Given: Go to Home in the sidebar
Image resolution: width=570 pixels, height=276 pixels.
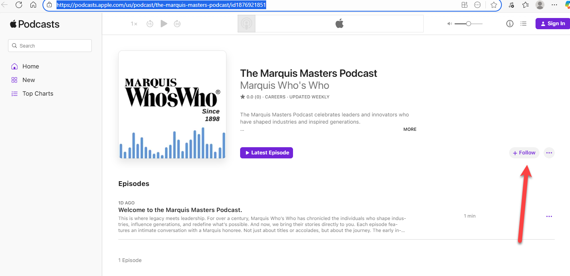Looking at the screenshot, I should coord(30,66).
